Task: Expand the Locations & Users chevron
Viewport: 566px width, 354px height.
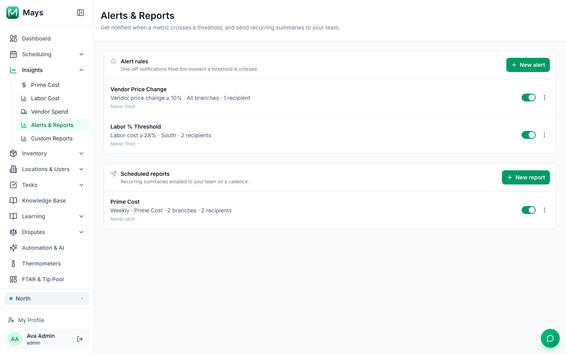Action: [x=81, y=169]
